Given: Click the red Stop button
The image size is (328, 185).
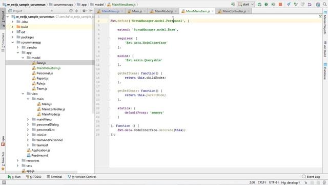Looking at the screenshot, I should 280,5.
